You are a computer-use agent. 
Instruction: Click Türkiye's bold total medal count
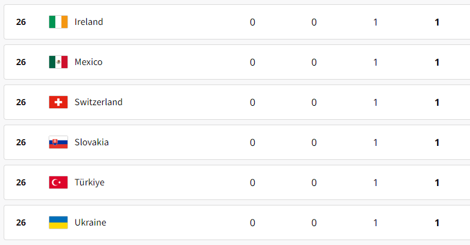437,182
